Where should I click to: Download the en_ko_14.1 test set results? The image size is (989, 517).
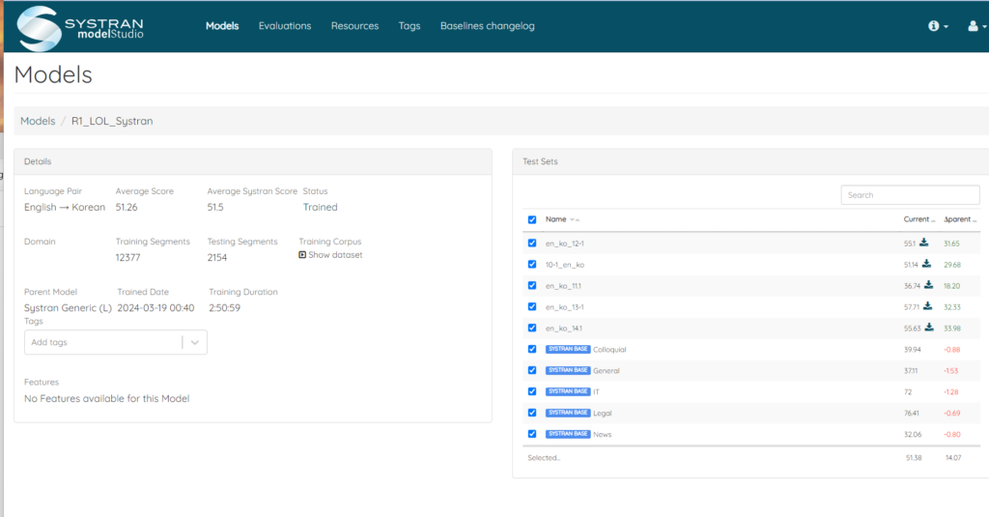pos(929,328)
